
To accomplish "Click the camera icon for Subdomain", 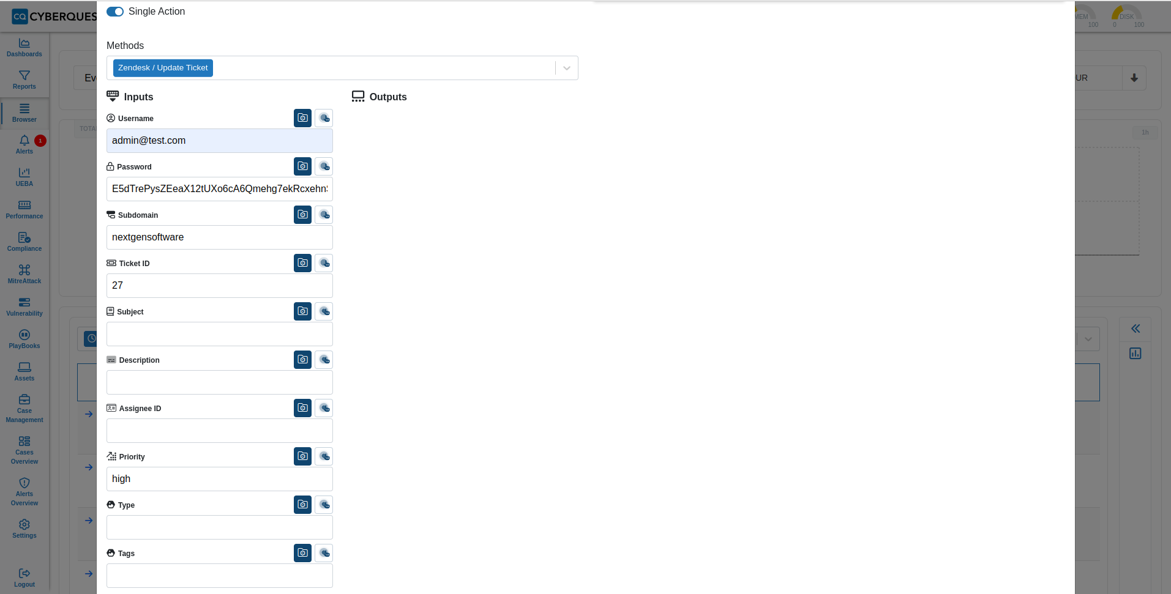I will [302, 215].
